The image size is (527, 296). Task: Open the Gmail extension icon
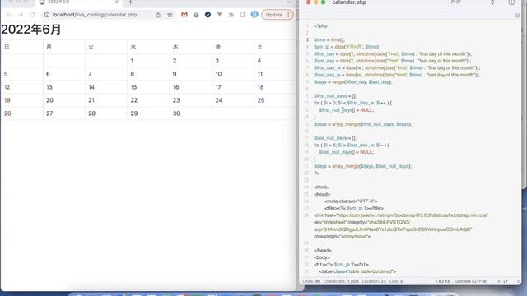coord(184,15)
